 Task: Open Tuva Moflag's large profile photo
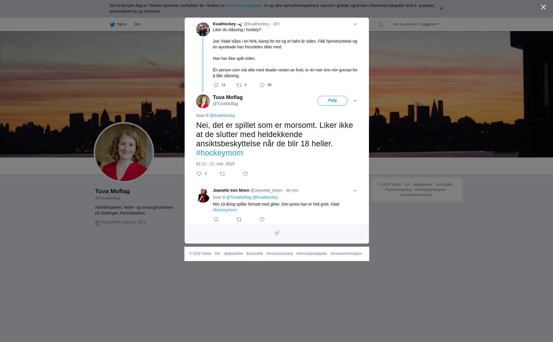[x=124, y=152]
